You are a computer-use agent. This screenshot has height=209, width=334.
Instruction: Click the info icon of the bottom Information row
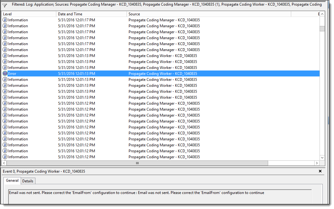click(x=5, y=157)
